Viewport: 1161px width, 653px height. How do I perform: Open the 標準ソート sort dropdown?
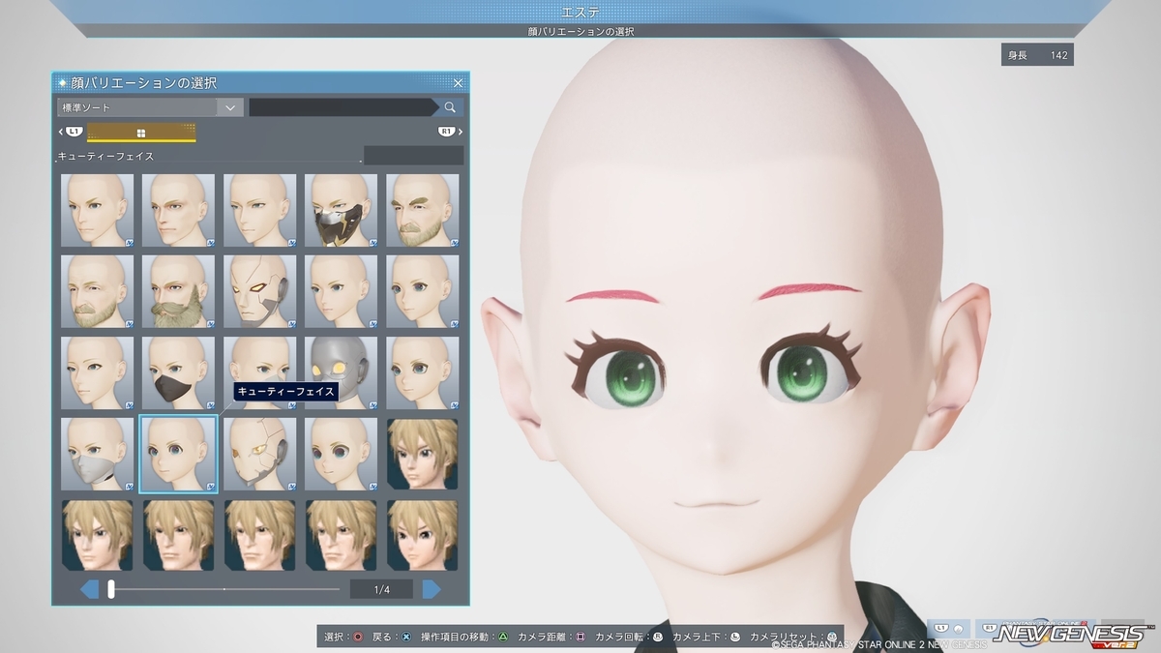[149, 107]
